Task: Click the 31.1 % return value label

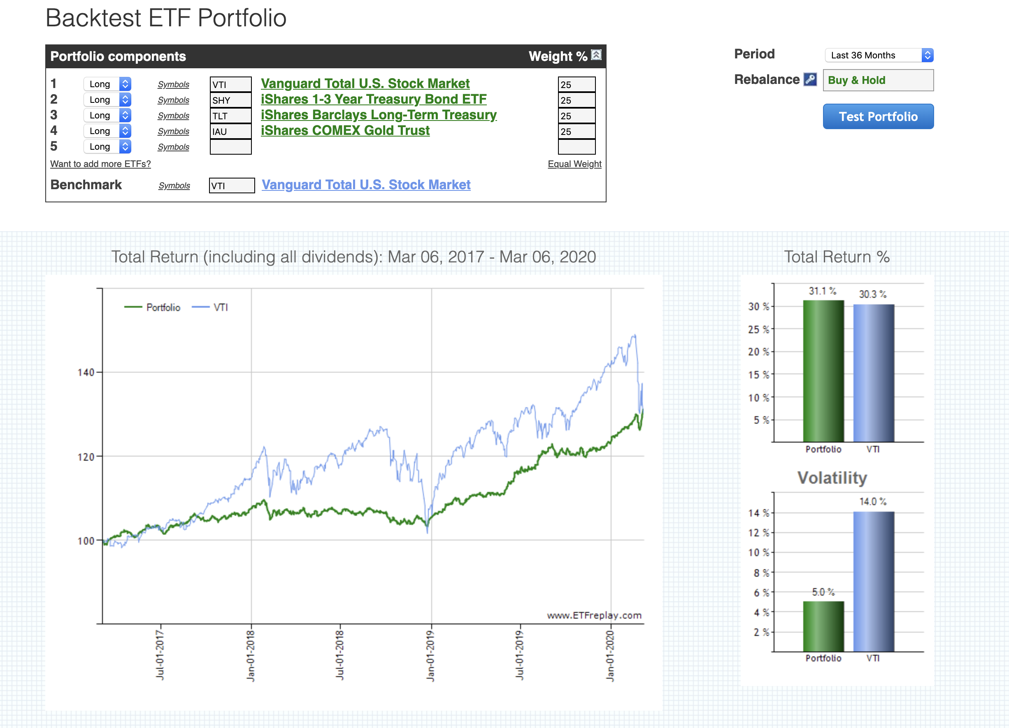Action: [823, 291]
